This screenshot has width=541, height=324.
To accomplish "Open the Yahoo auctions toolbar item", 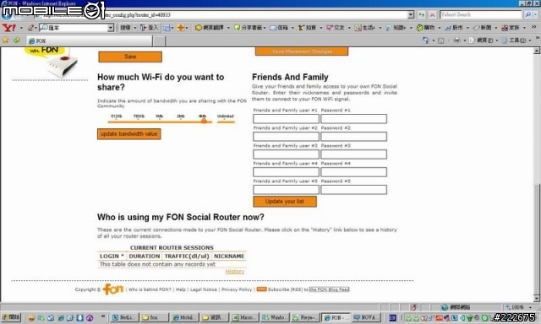I will (x=307, y=28).
